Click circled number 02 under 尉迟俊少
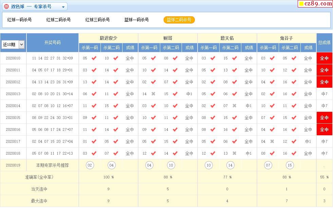 [90, 166]
